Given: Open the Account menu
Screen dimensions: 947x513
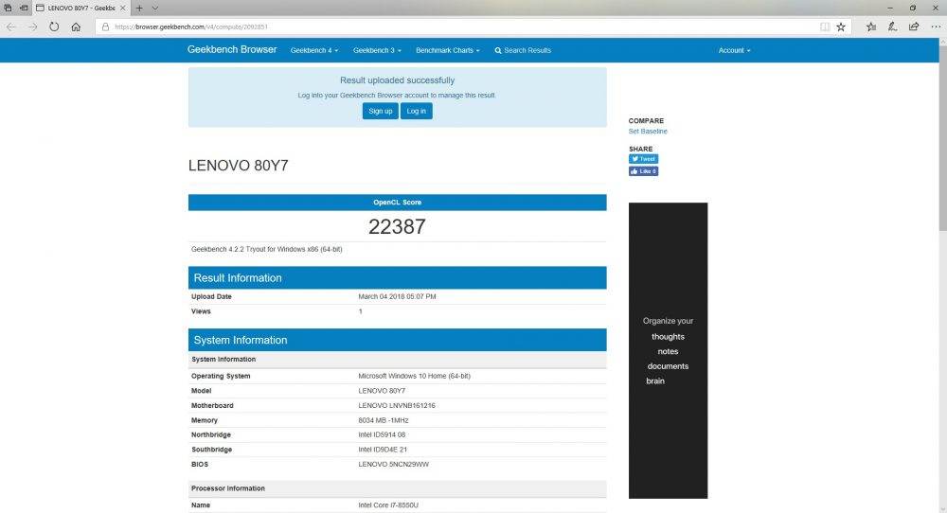Looking at the screenshot, I should click(x=735, y=50).
